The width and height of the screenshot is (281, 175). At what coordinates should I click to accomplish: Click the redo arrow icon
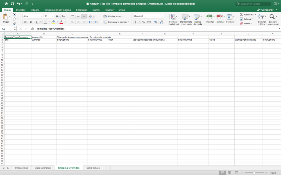(26, 4)
